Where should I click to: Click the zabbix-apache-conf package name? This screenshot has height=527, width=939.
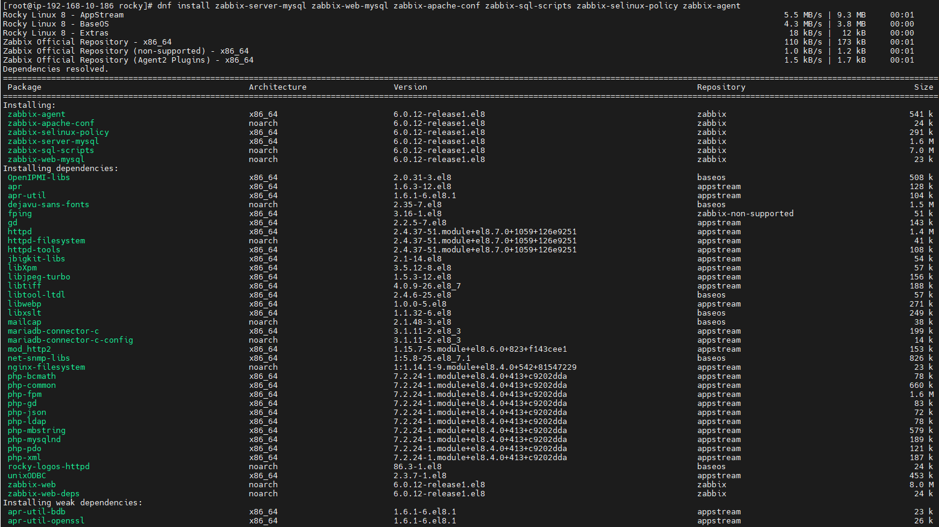51,123
